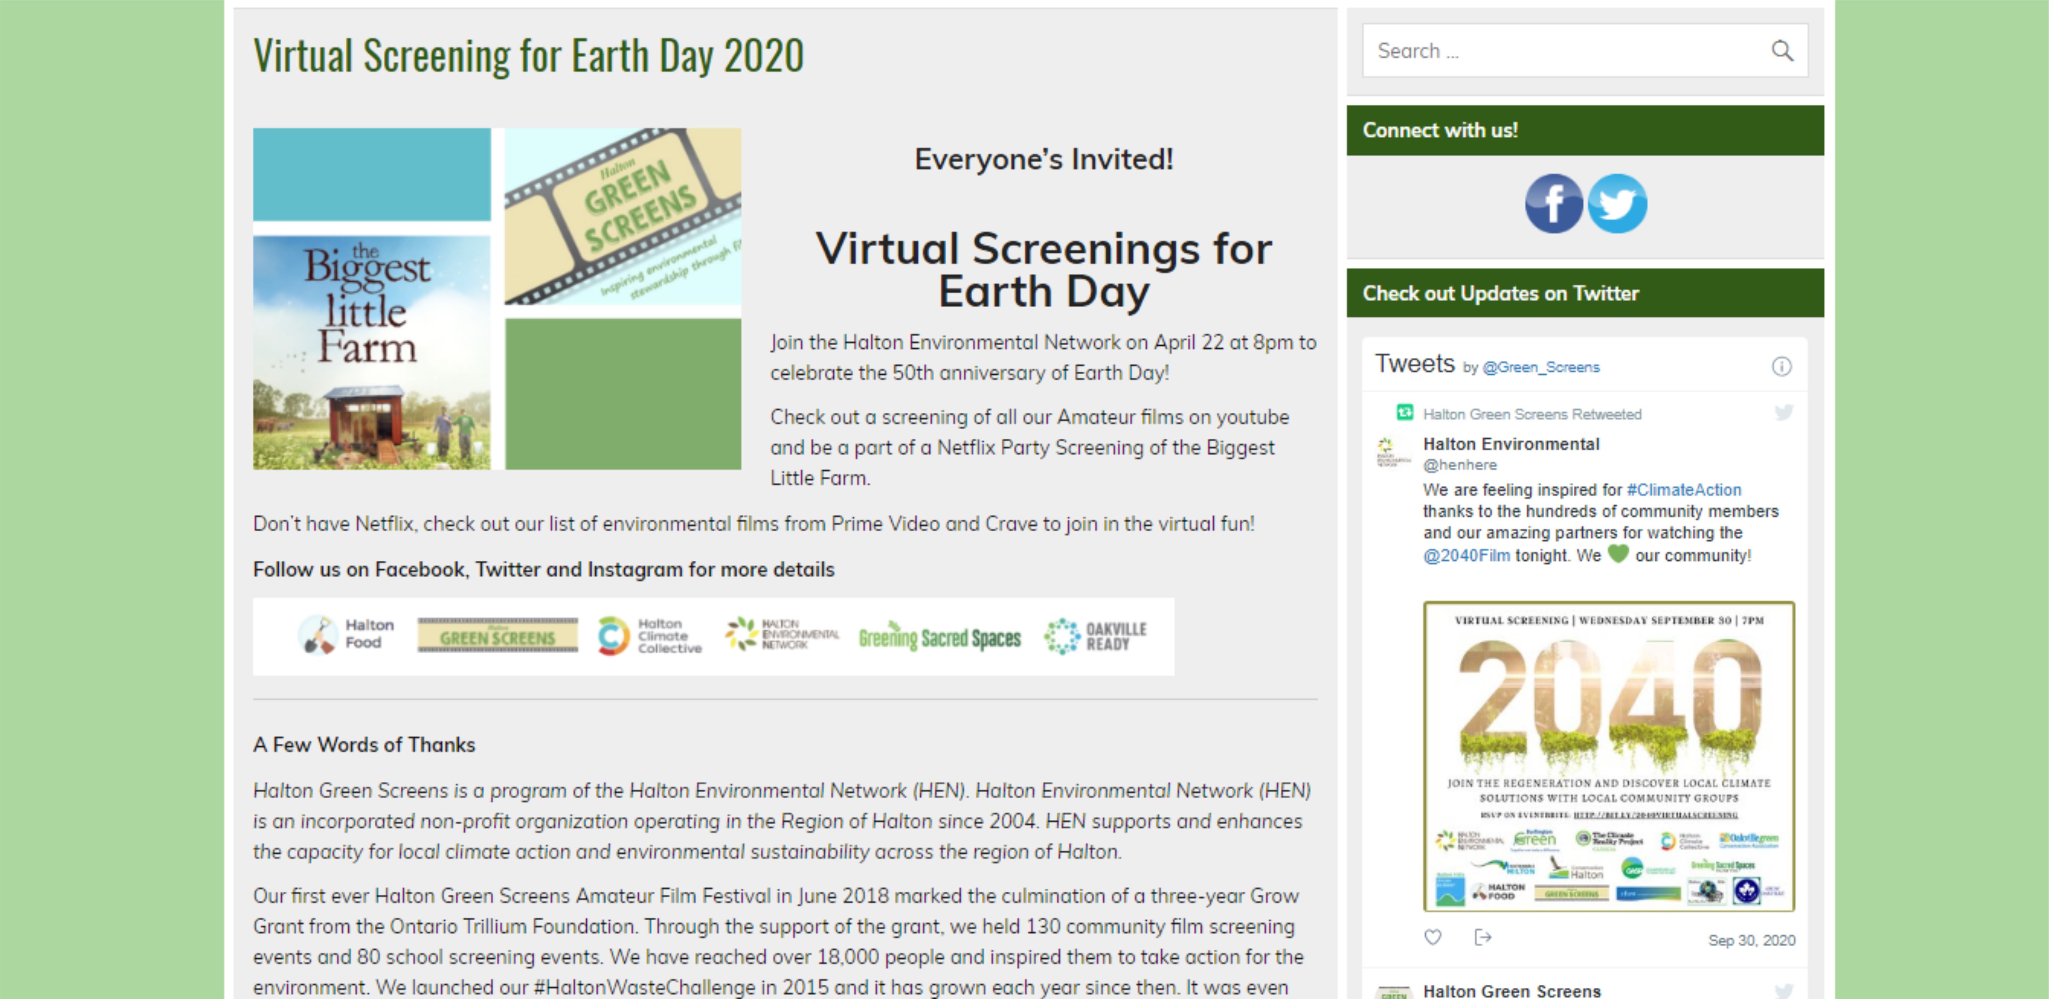The height and width of the screenshot is (999, 2049).
Task: Click the @henhere handle
Action: [1460, 465]
